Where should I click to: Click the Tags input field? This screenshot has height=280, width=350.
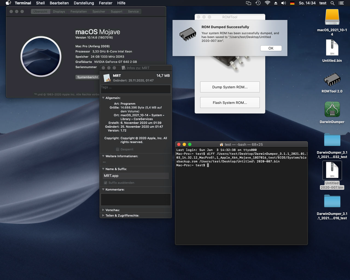[136, 89]
